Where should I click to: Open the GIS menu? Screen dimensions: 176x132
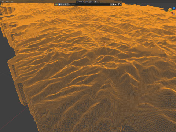[12, 1]
